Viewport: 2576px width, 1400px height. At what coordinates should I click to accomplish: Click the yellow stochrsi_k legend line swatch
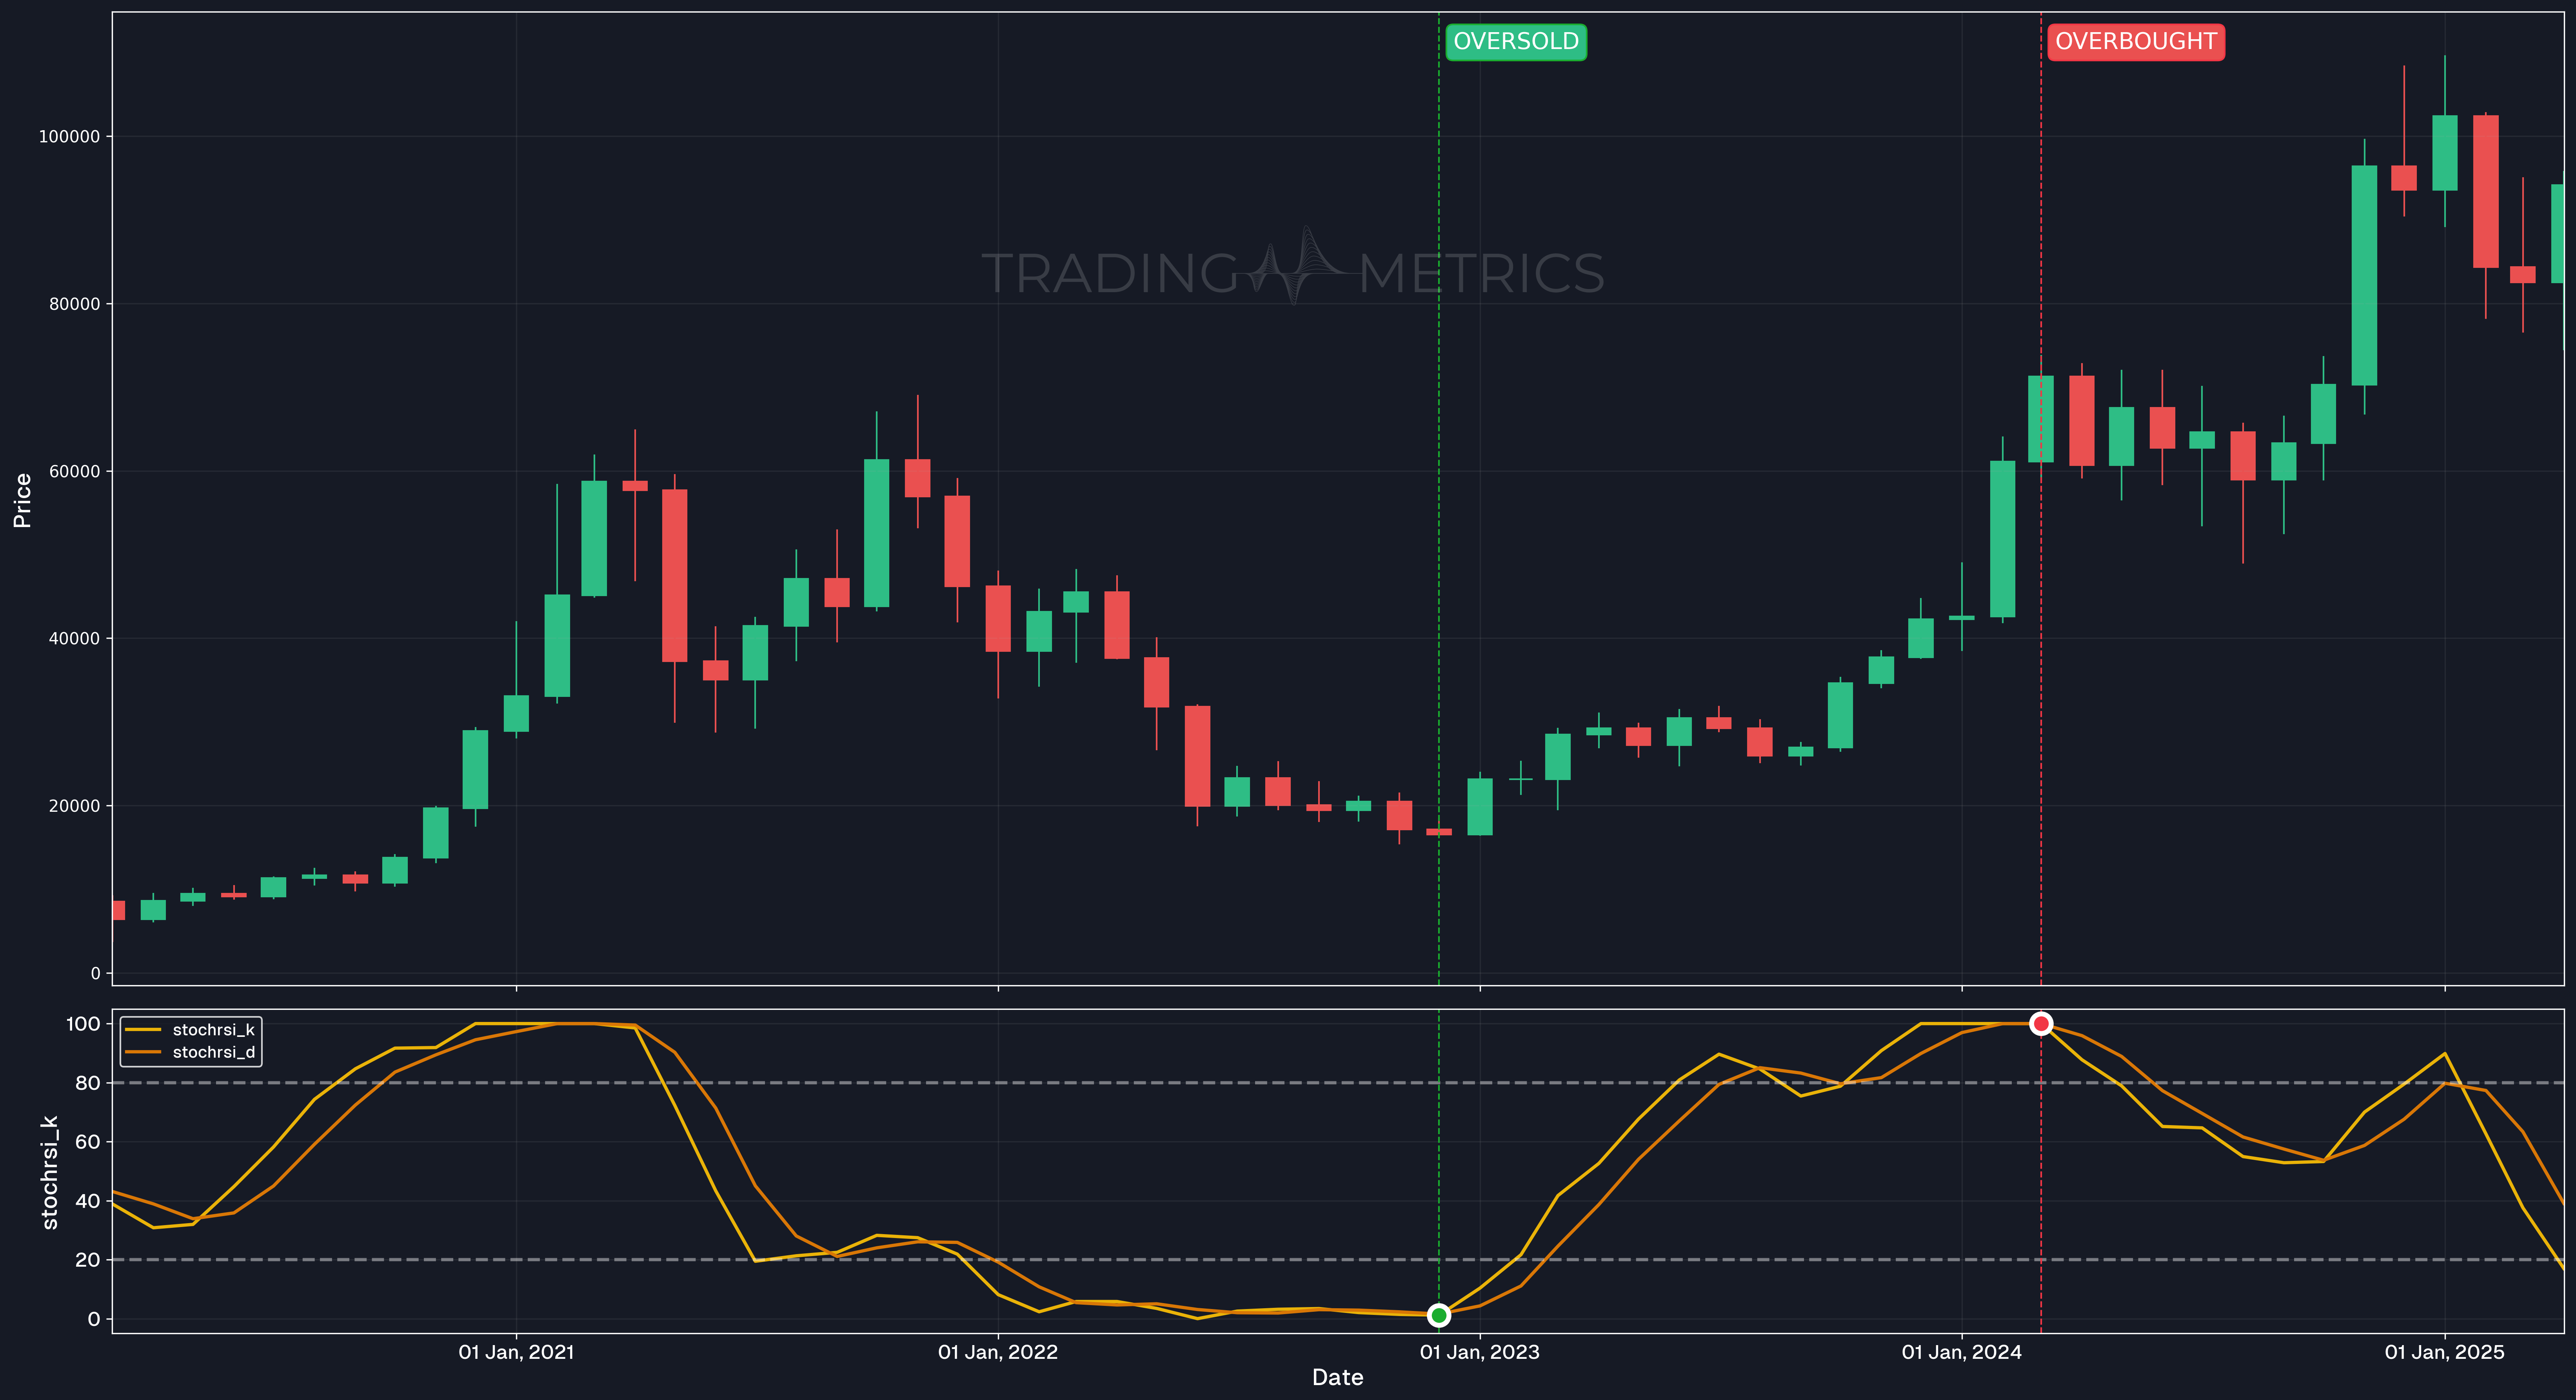[143, 1030]
